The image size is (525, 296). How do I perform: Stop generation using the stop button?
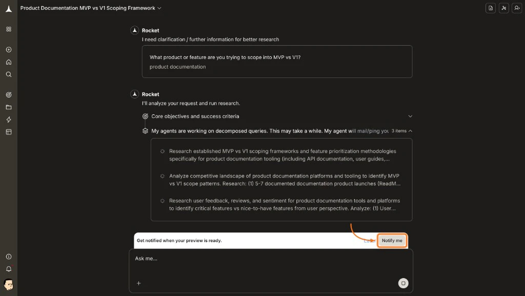[403, 283]
